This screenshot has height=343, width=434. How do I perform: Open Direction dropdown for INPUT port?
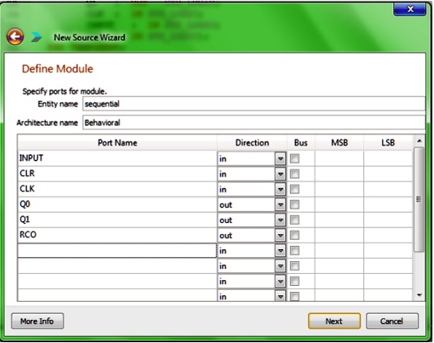tap(280, 159)
